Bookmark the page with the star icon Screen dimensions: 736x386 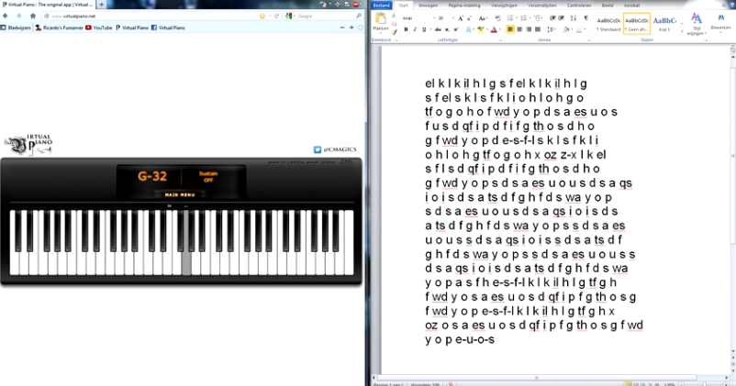(x=262, y=16)
